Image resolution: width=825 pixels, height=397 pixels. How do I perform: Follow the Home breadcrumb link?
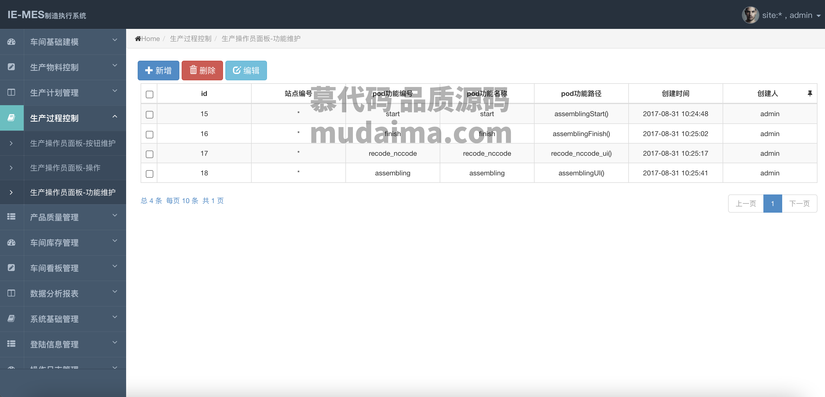(150, 39)
